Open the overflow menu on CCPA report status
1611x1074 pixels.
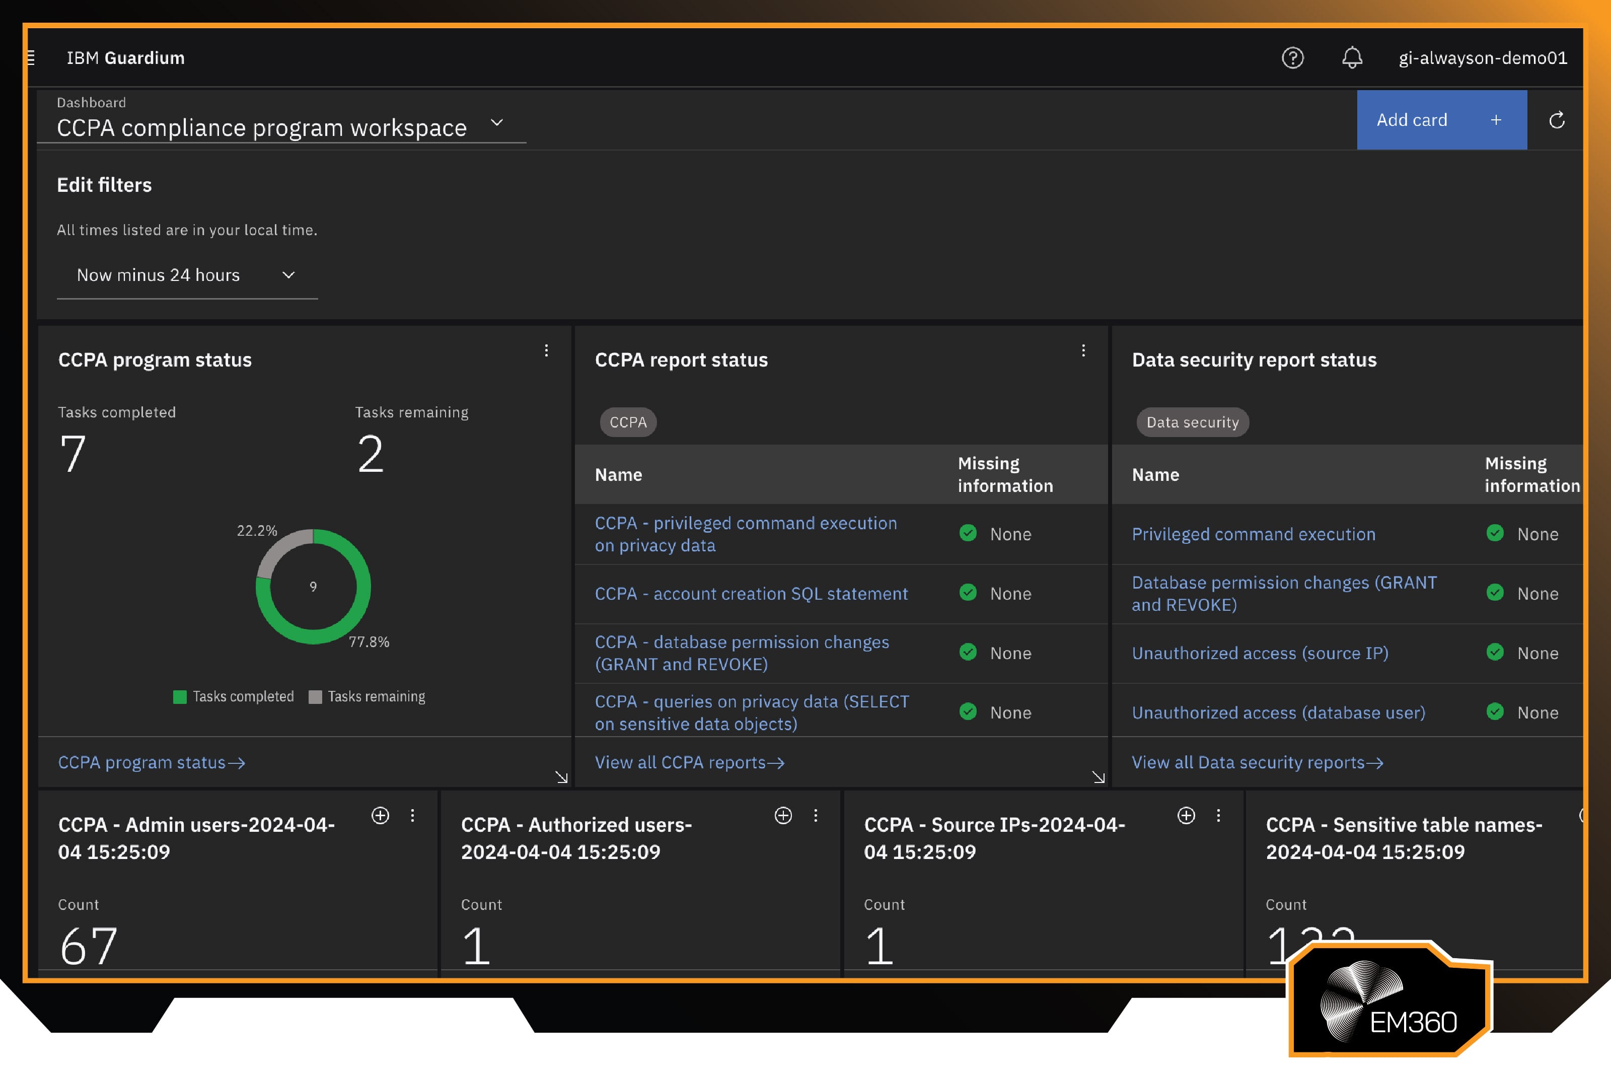click(x=1084, y=350)
